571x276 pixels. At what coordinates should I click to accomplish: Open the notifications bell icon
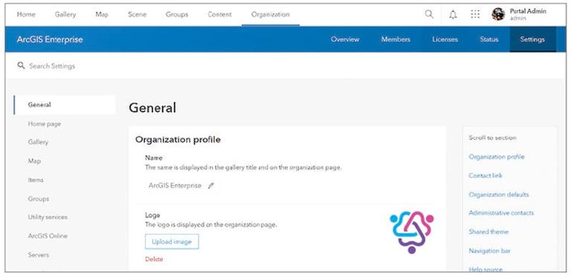[453, 15]
